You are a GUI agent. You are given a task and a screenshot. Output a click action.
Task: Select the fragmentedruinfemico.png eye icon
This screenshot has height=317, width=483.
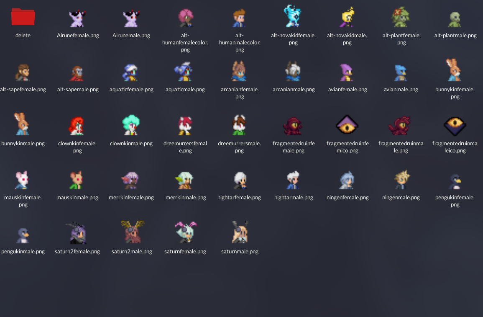[x=347, y=124]
